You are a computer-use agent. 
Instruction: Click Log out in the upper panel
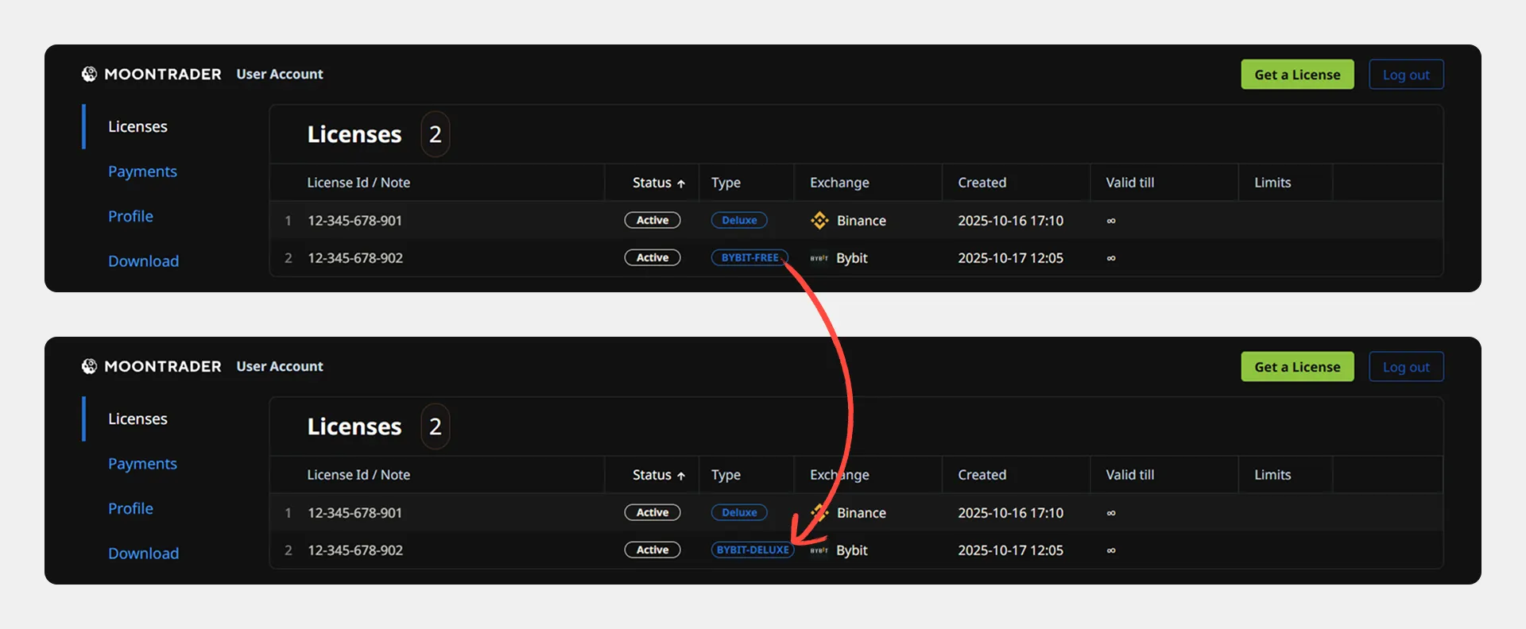point(1405,75)
